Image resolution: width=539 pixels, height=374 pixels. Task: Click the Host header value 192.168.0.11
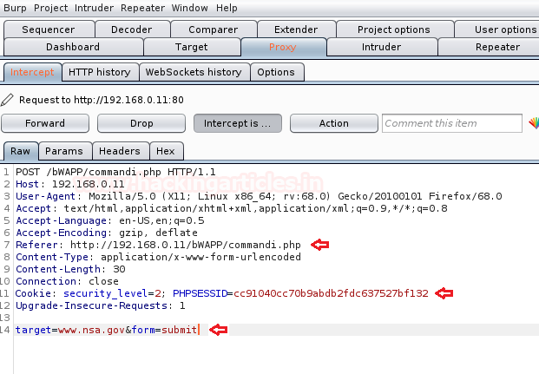click(88, 184)
